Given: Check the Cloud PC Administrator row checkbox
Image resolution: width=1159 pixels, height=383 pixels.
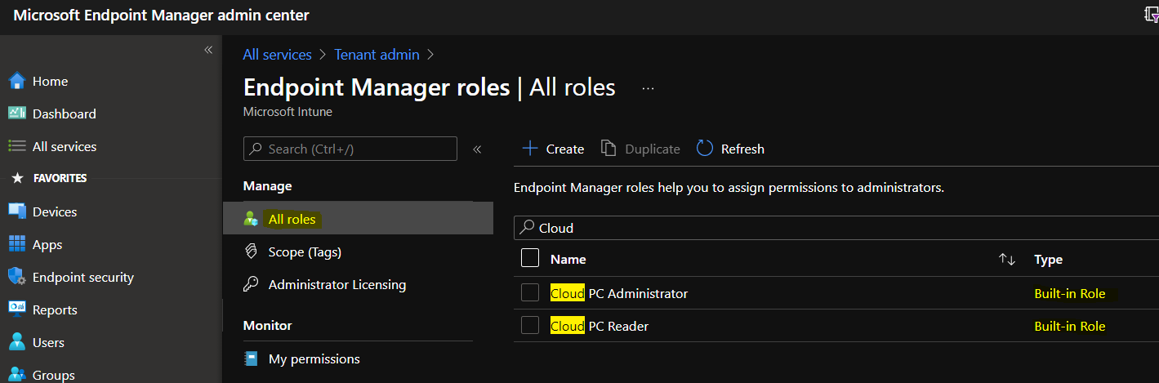Looking at the screenshot, I should click(x=530, y=292).
